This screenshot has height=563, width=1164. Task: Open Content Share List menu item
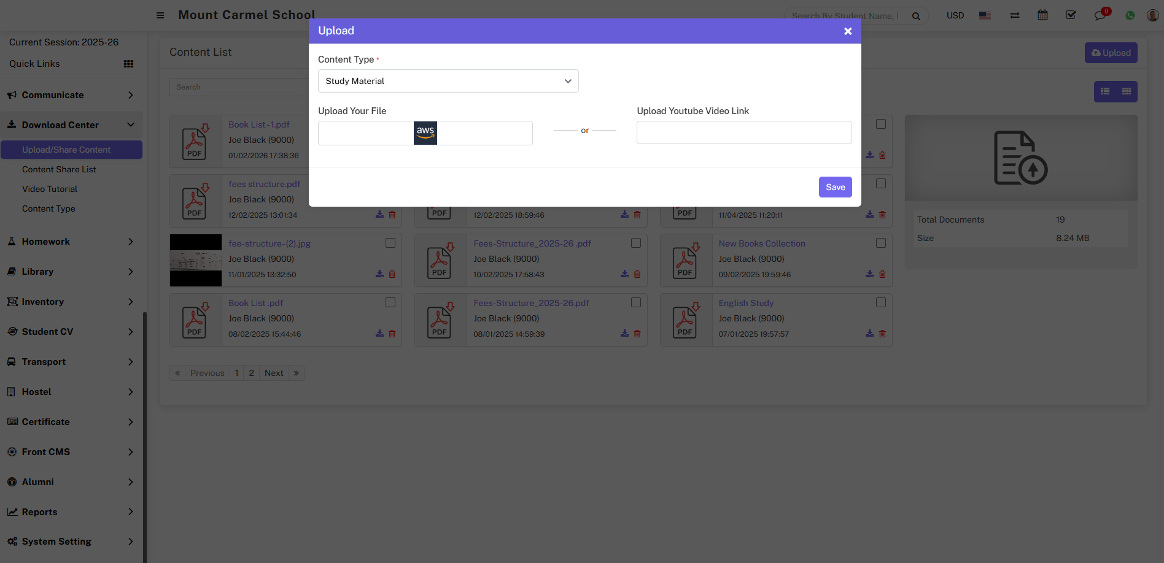[x=59, y=169]
